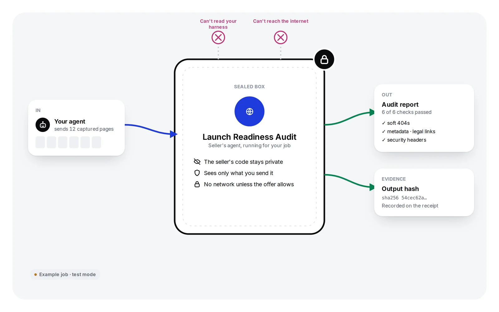Click the SEALED BOX label
The width and height of the screenshot is (499, 312).
[249, 87]
